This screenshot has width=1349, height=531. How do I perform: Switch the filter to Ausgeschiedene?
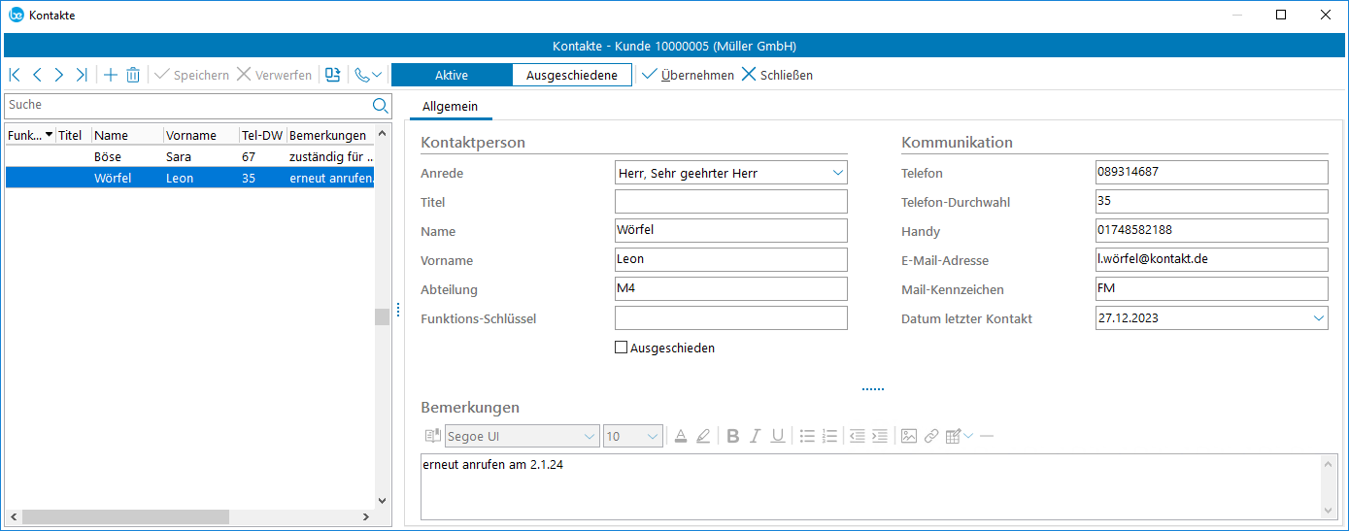click(x=571, y=75)
